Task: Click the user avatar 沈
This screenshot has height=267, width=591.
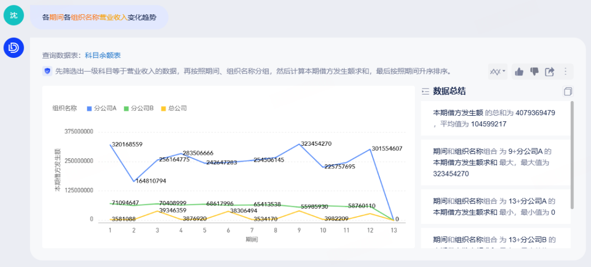Action: tap(14, 15)
